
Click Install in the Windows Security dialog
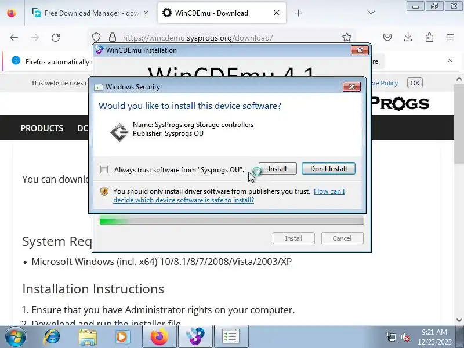point(277,169)
